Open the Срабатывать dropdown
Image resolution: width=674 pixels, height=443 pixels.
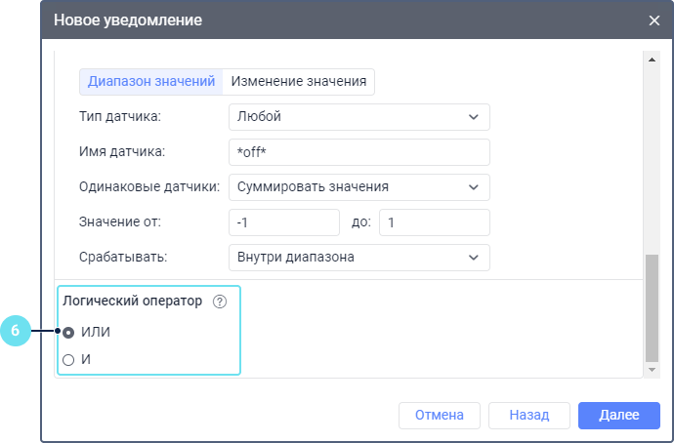point(358,258)
